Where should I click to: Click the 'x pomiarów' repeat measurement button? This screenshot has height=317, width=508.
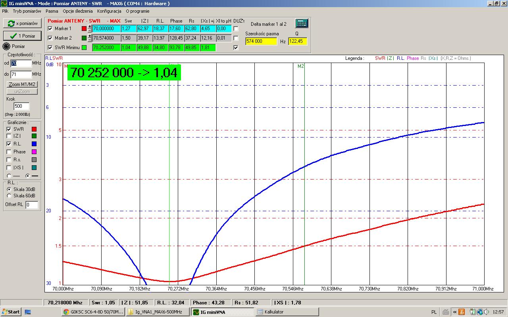(x=22, y=23)
